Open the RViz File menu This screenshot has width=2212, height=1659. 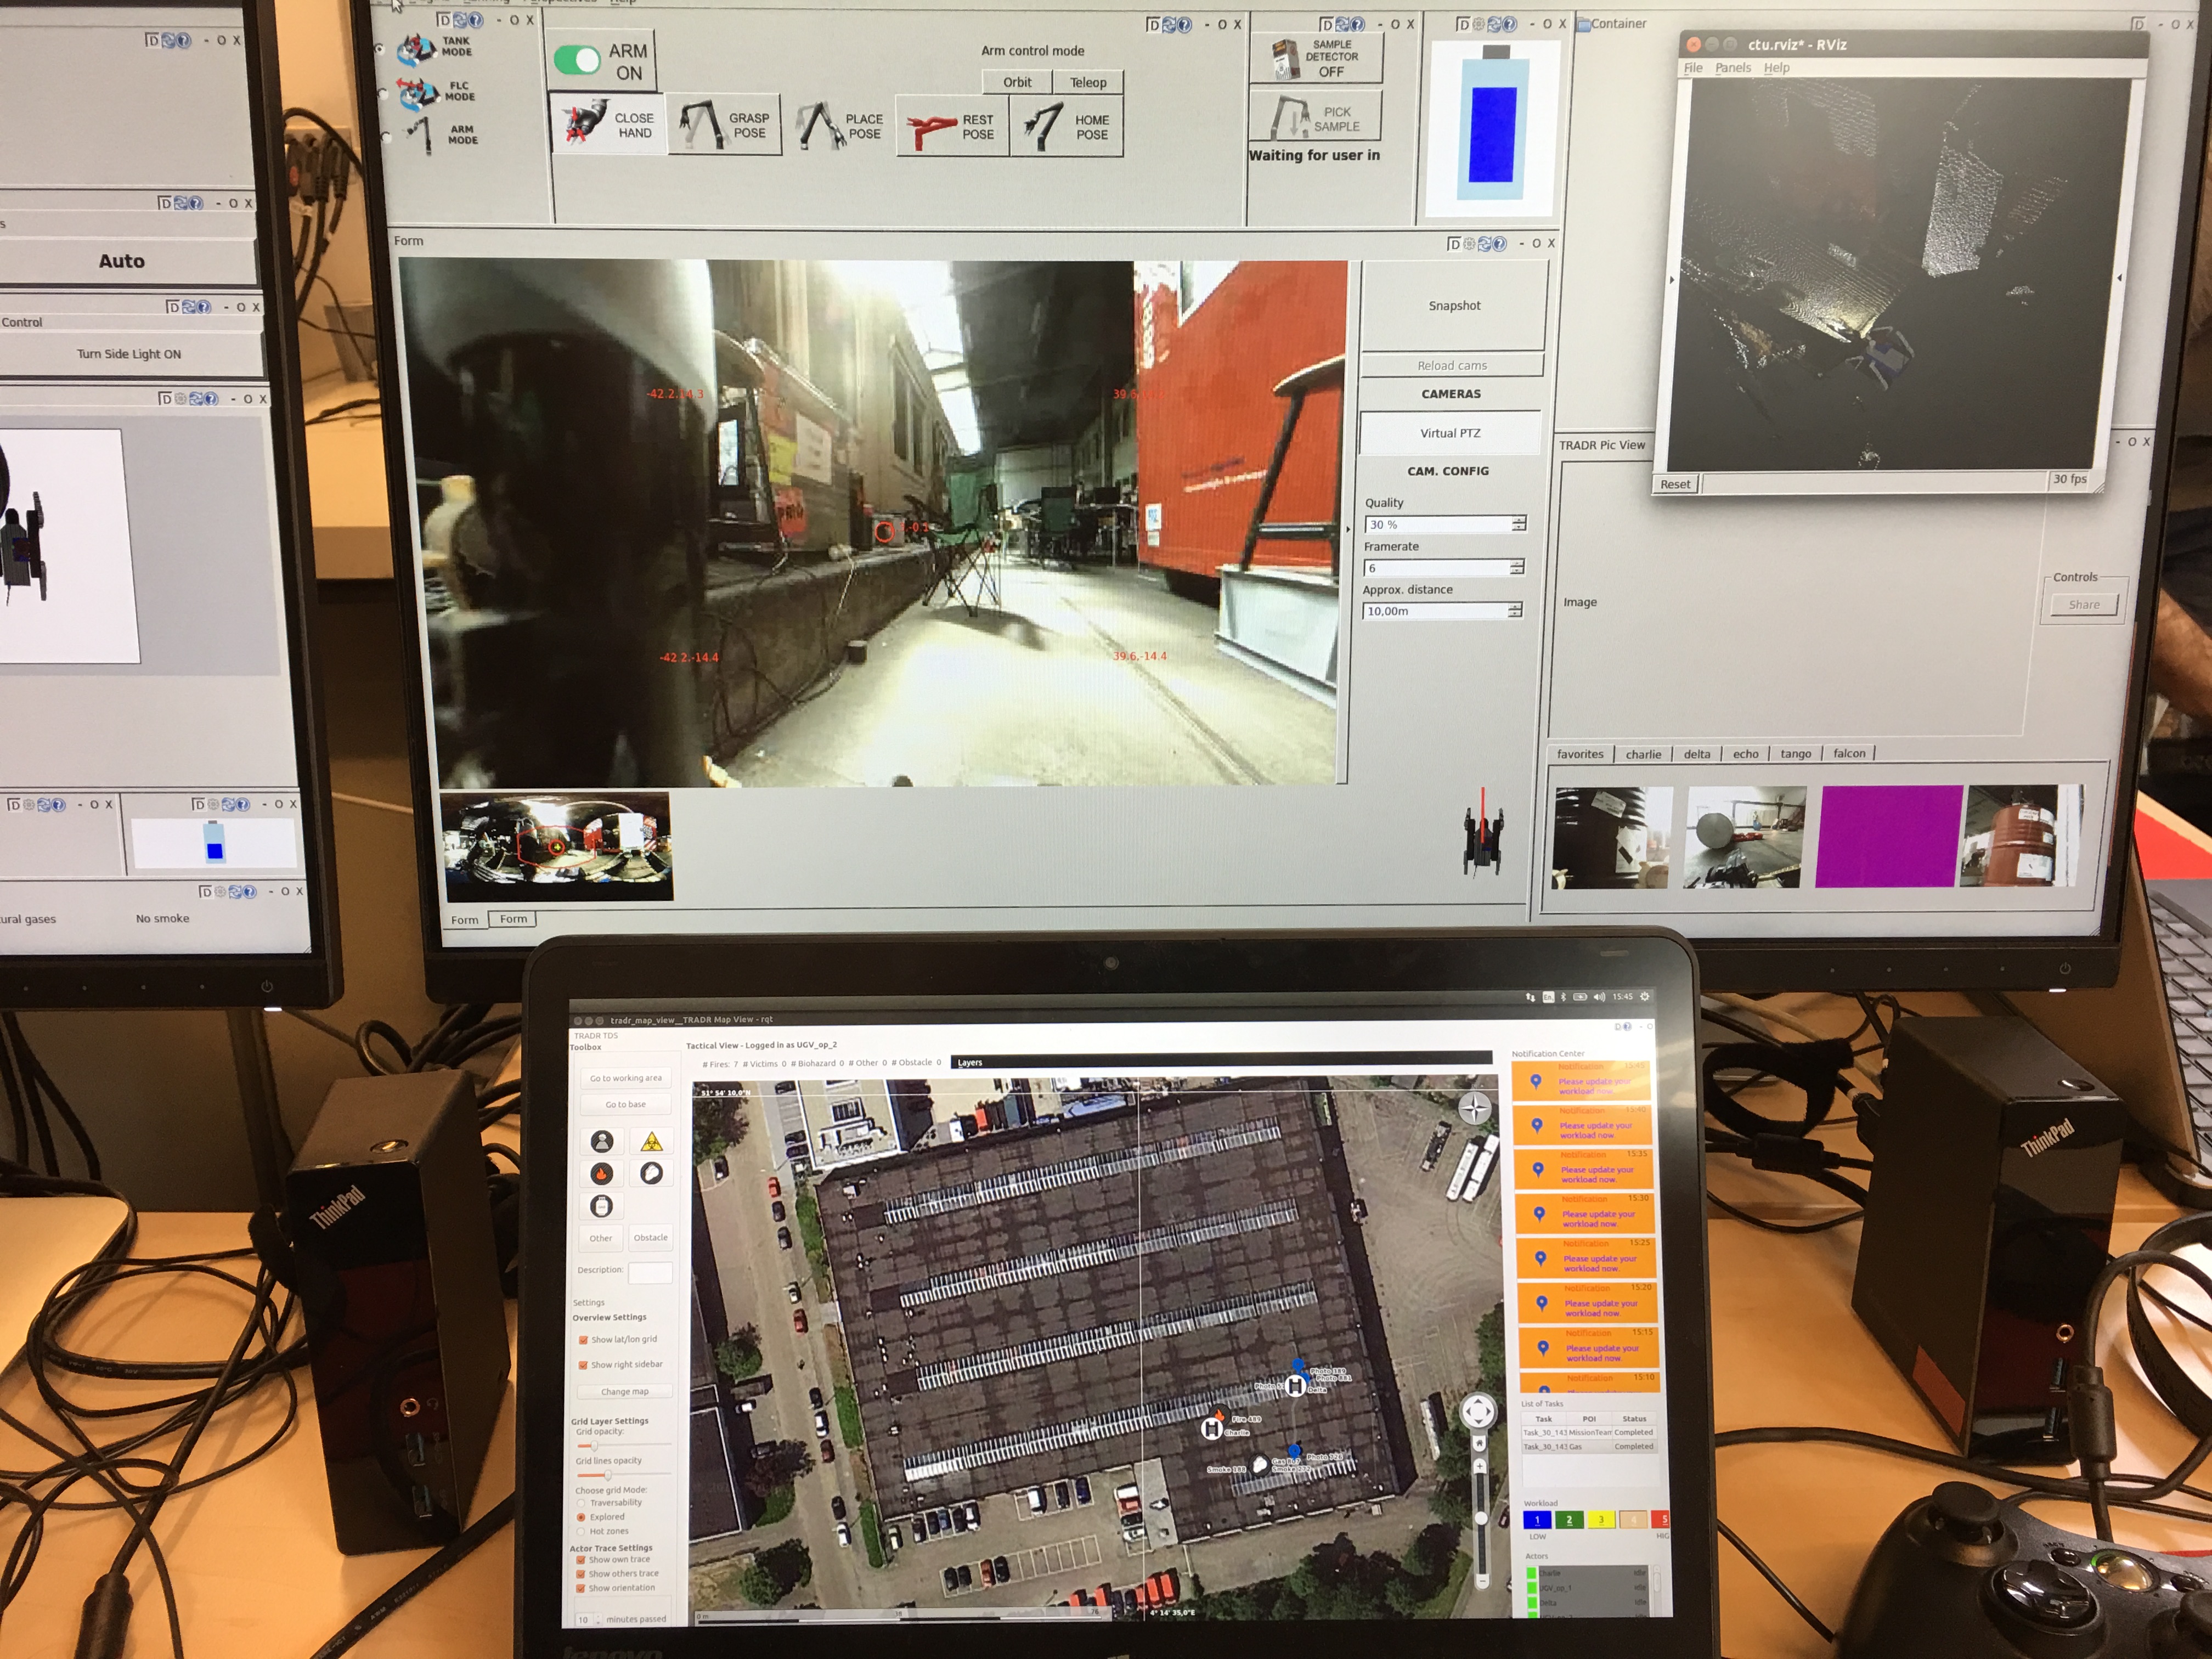(1693, 68)
